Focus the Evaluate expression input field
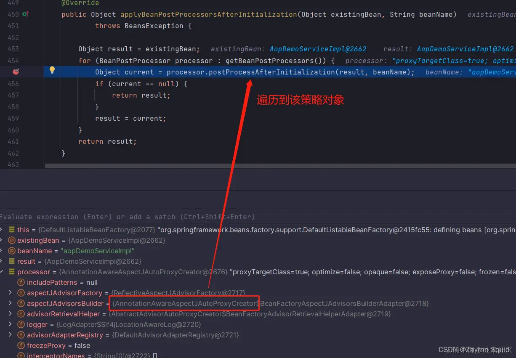516x358 pixels. point(258,217)
